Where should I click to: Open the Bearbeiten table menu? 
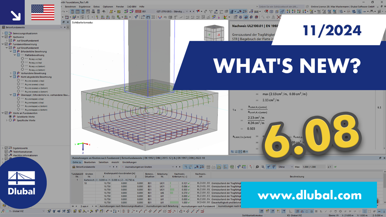[x=90, y=162]
